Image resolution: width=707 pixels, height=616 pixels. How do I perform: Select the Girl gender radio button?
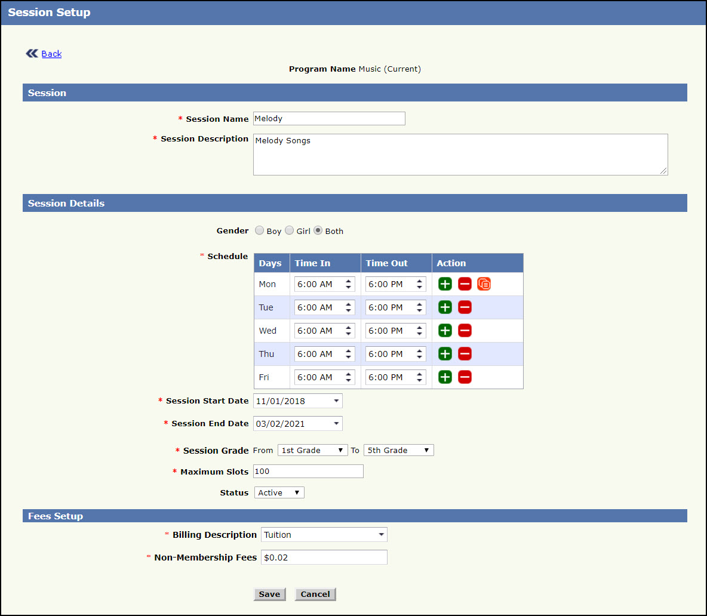click(x=290, y=230)
